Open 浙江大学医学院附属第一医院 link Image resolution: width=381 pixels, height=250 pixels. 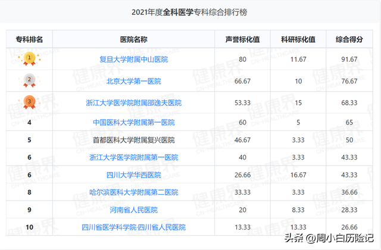[x=133, y=157]
